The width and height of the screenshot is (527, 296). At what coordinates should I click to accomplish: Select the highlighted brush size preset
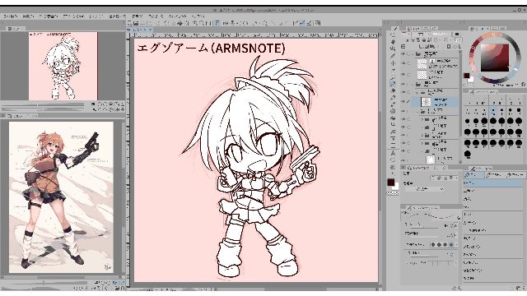(x=493, y=111)
